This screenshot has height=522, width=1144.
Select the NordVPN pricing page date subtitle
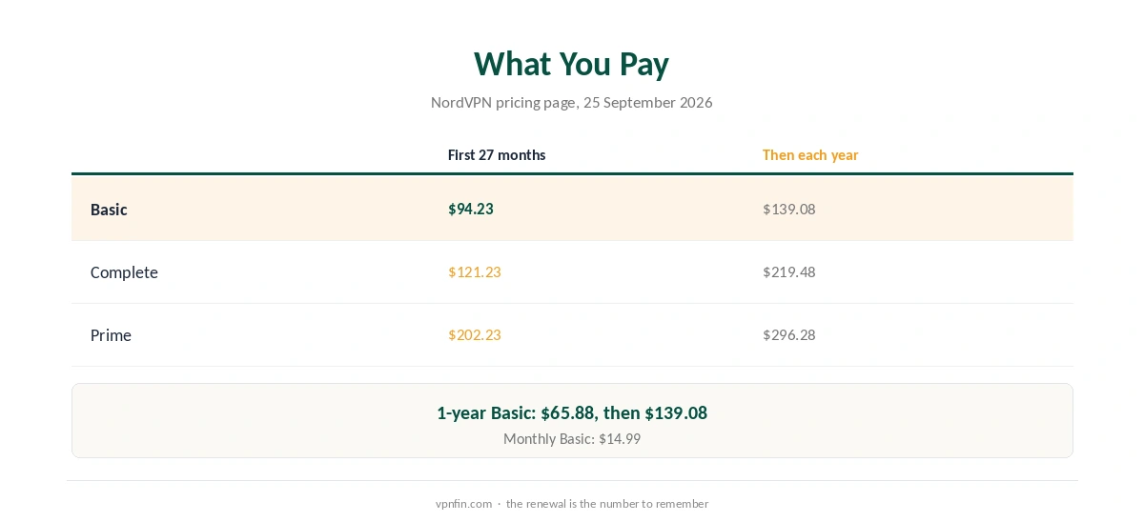[571, 102]
